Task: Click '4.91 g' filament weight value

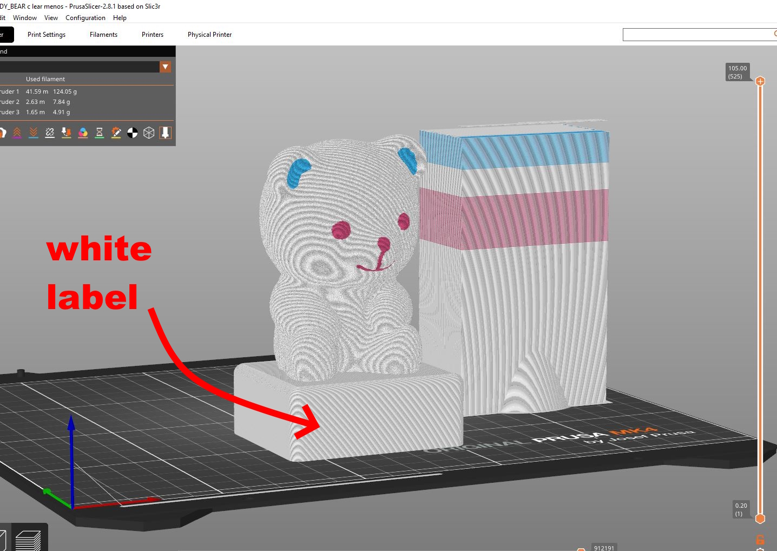Action: [61, 112]
